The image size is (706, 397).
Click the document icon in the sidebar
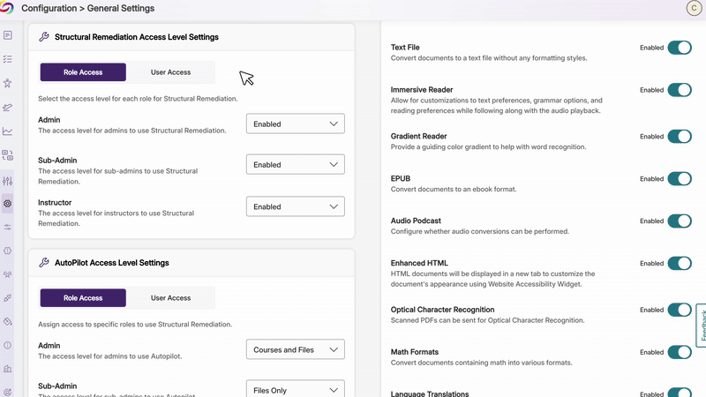point(8,35)
